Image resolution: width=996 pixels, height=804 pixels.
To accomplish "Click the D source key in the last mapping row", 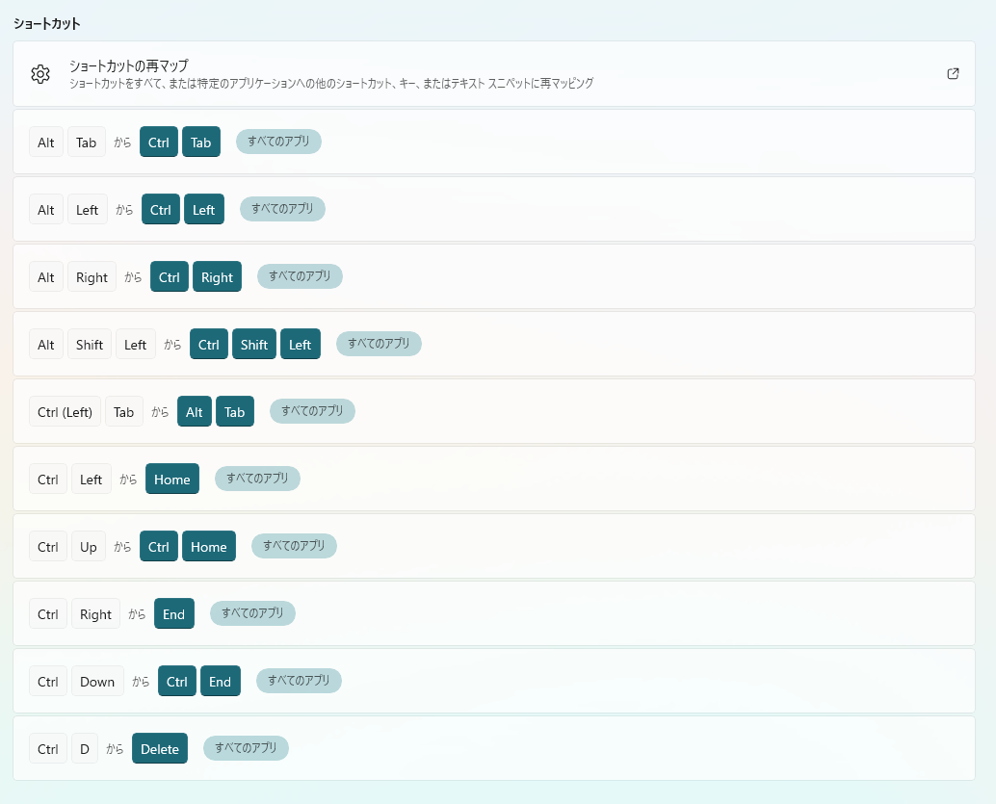I will [x=84, y=748].
